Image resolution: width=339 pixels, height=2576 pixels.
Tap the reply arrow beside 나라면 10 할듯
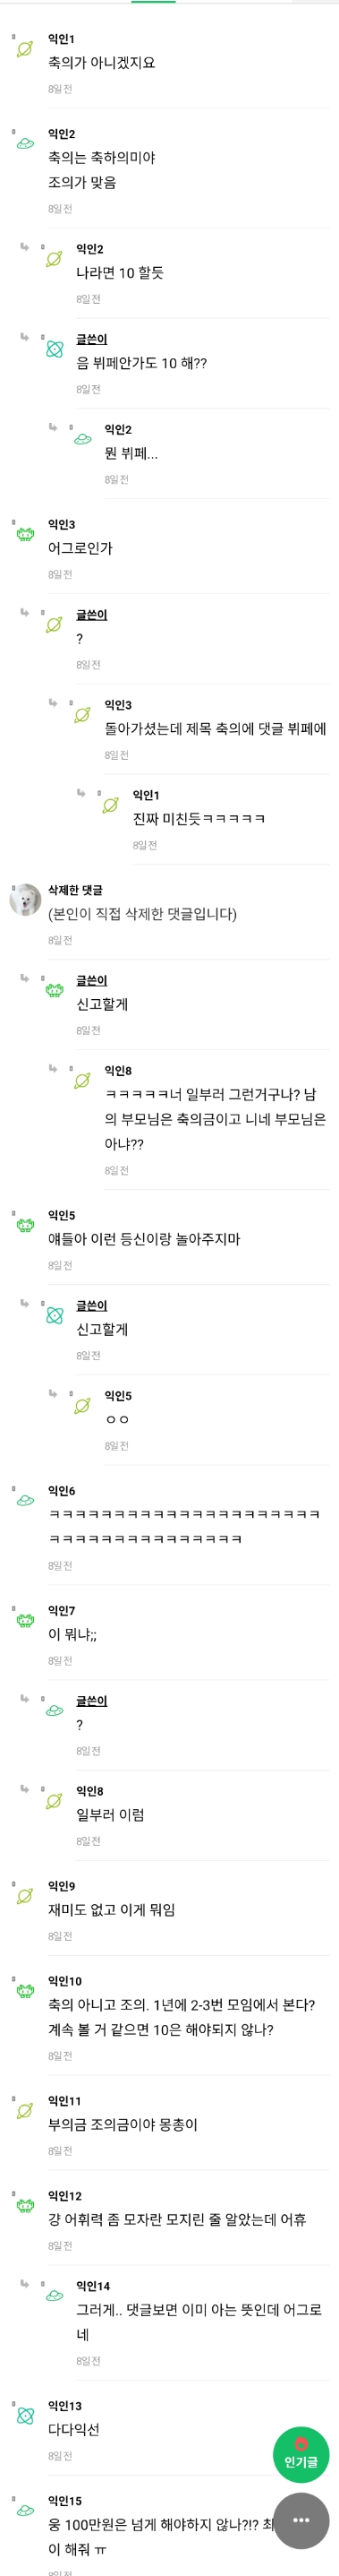[x=25, y=246]
